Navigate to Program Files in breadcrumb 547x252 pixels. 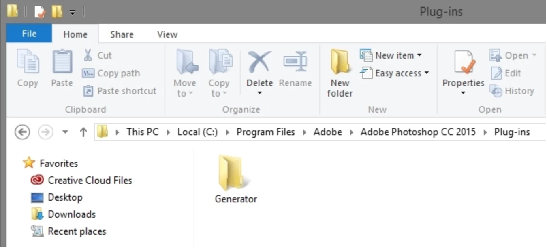coord(266,132)
